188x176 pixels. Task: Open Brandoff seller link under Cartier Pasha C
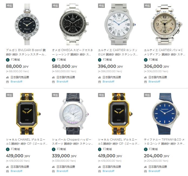coord(154,82)
